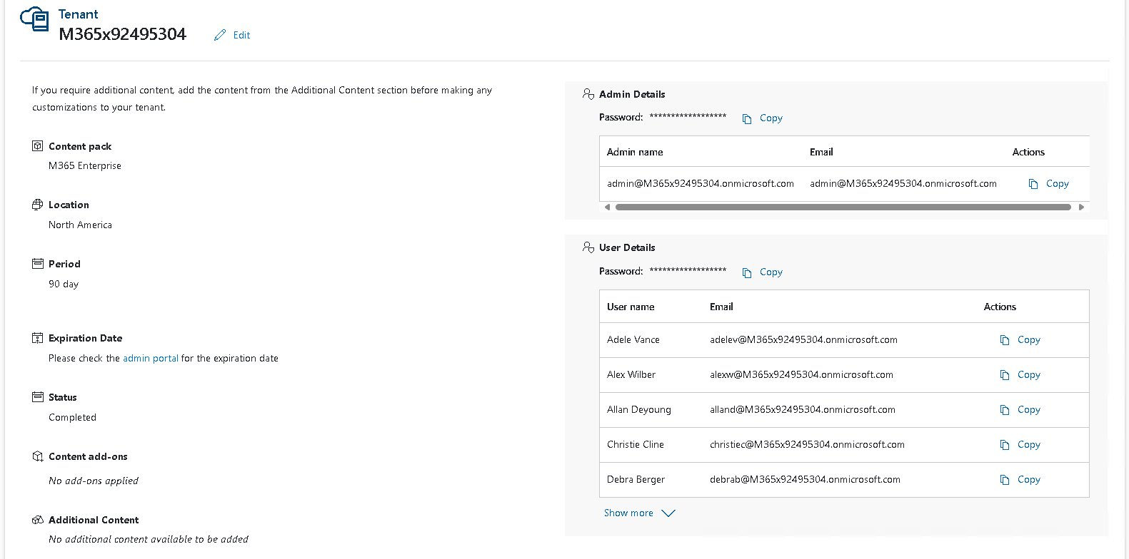
Task: Click the Show more chevron arrow
Action: click(668, 513)
